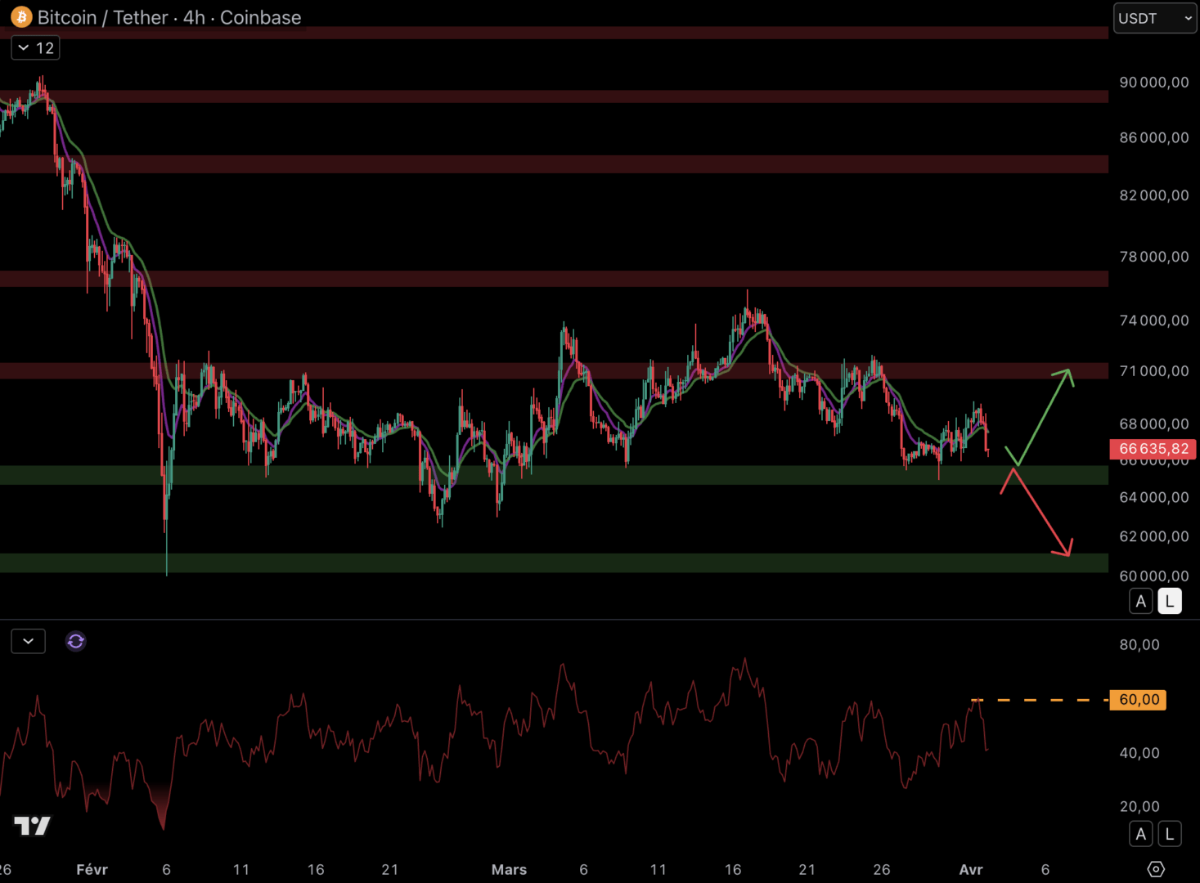Toggle log scale L on price pane
Image resolution: width=1200 pixels, height=883 pixels.
point(1170,602)
